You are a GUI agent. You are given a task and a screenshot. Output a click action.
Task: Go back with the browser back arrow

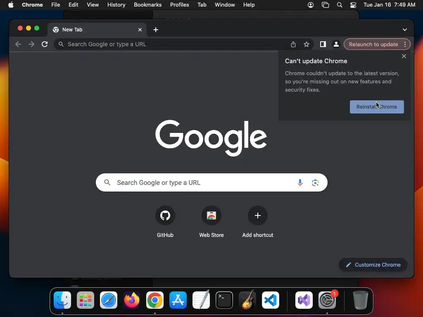18,44
